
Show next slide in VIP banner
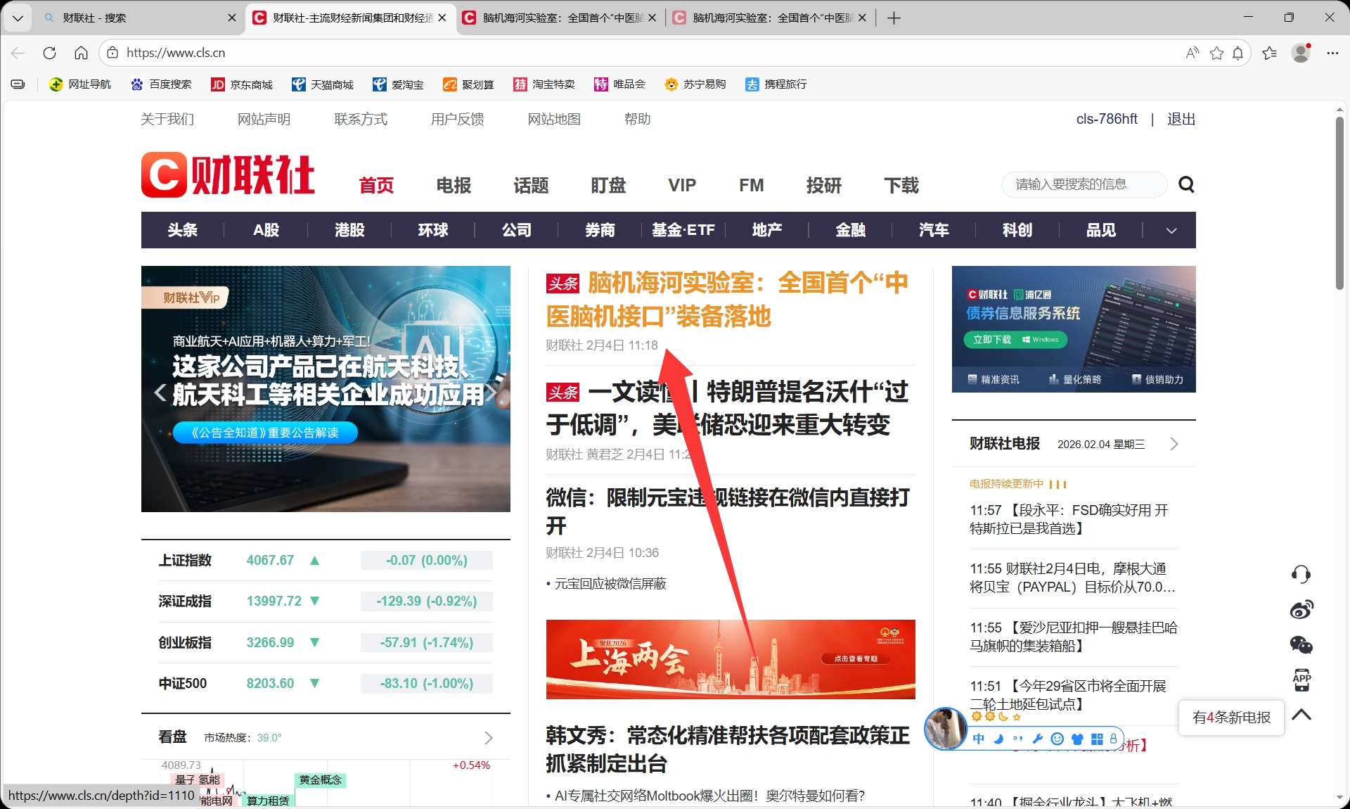pos(491,392)
